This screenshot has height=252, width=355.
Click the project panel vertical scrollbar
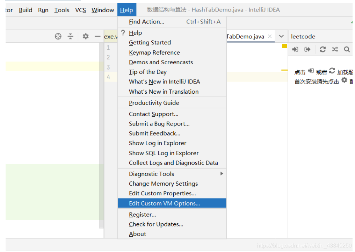pyautogui.click(x=101, y=135)
